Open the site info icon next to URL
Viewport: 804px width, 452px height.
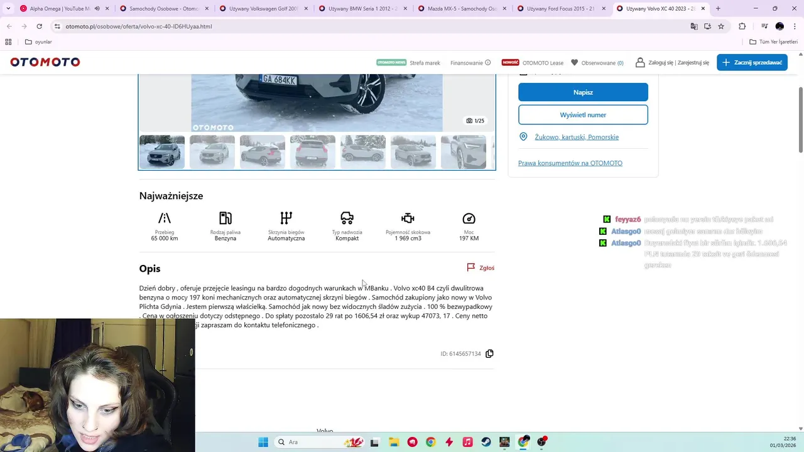coord(57,26)
